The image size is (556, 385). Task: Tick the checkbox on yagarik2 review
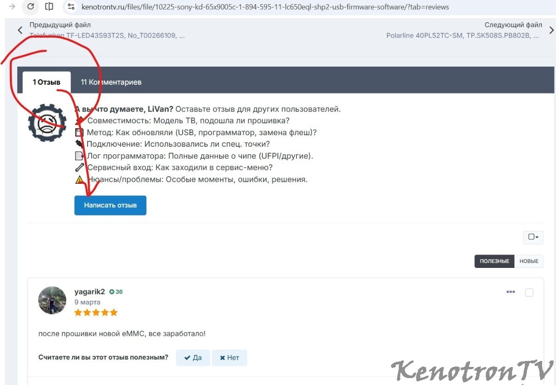point(529,292)
